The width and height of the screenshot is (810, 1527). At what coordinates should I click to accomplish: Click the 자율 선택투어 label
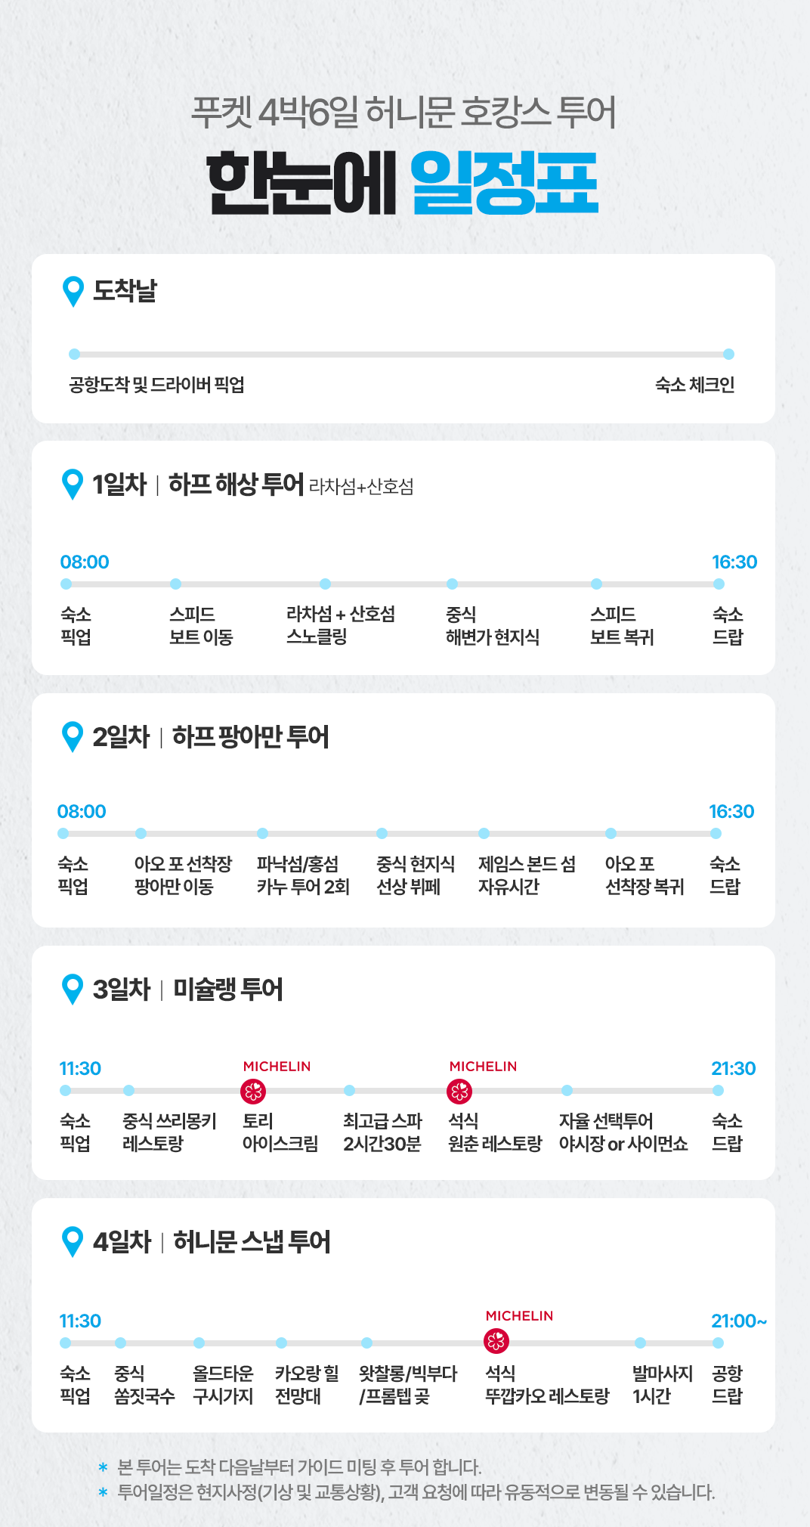(x=606, y=1121)
